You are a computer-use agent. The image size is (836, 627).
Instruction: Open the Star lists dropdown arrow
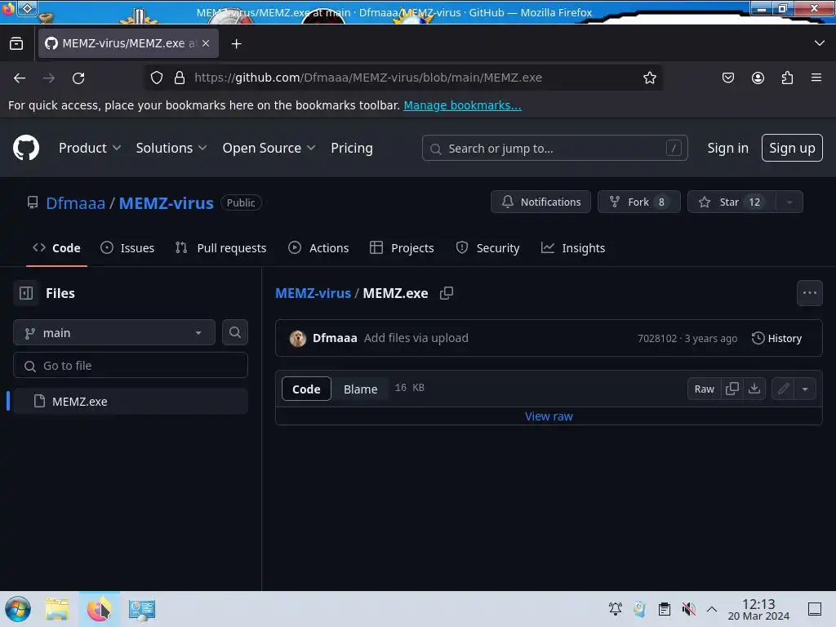pos(789,202)
